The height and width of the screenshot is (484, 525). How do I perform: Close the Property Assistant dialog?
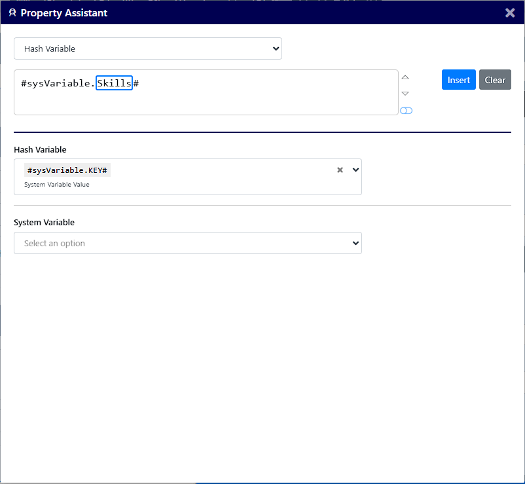[510, 12]
